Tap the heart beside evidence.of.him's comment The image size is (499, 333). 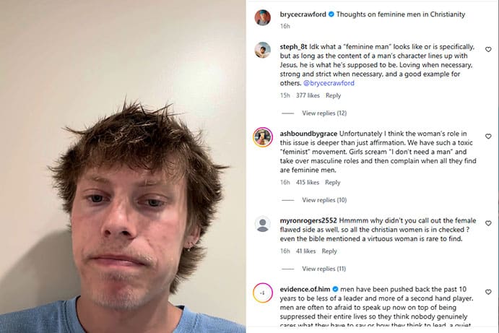(488, 292)
